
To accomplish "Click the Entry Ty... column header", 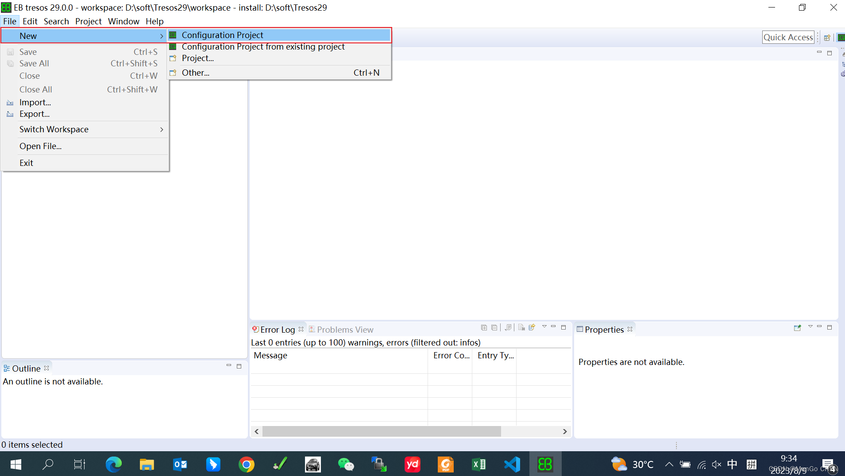I will [494, 355].
